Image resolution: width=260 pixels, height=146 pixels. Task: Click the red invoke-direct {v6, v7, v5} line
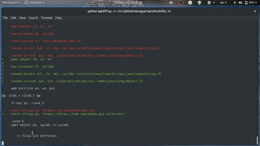(x=86, y=48)
